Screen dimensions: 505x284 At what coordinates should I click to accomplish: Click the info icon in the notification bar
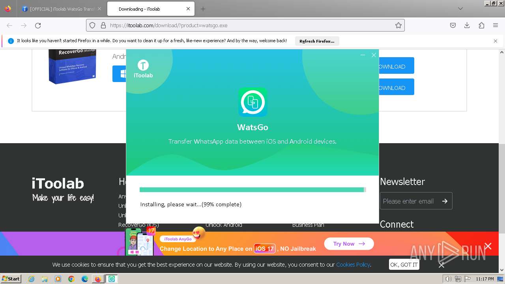tap(11, 41)
